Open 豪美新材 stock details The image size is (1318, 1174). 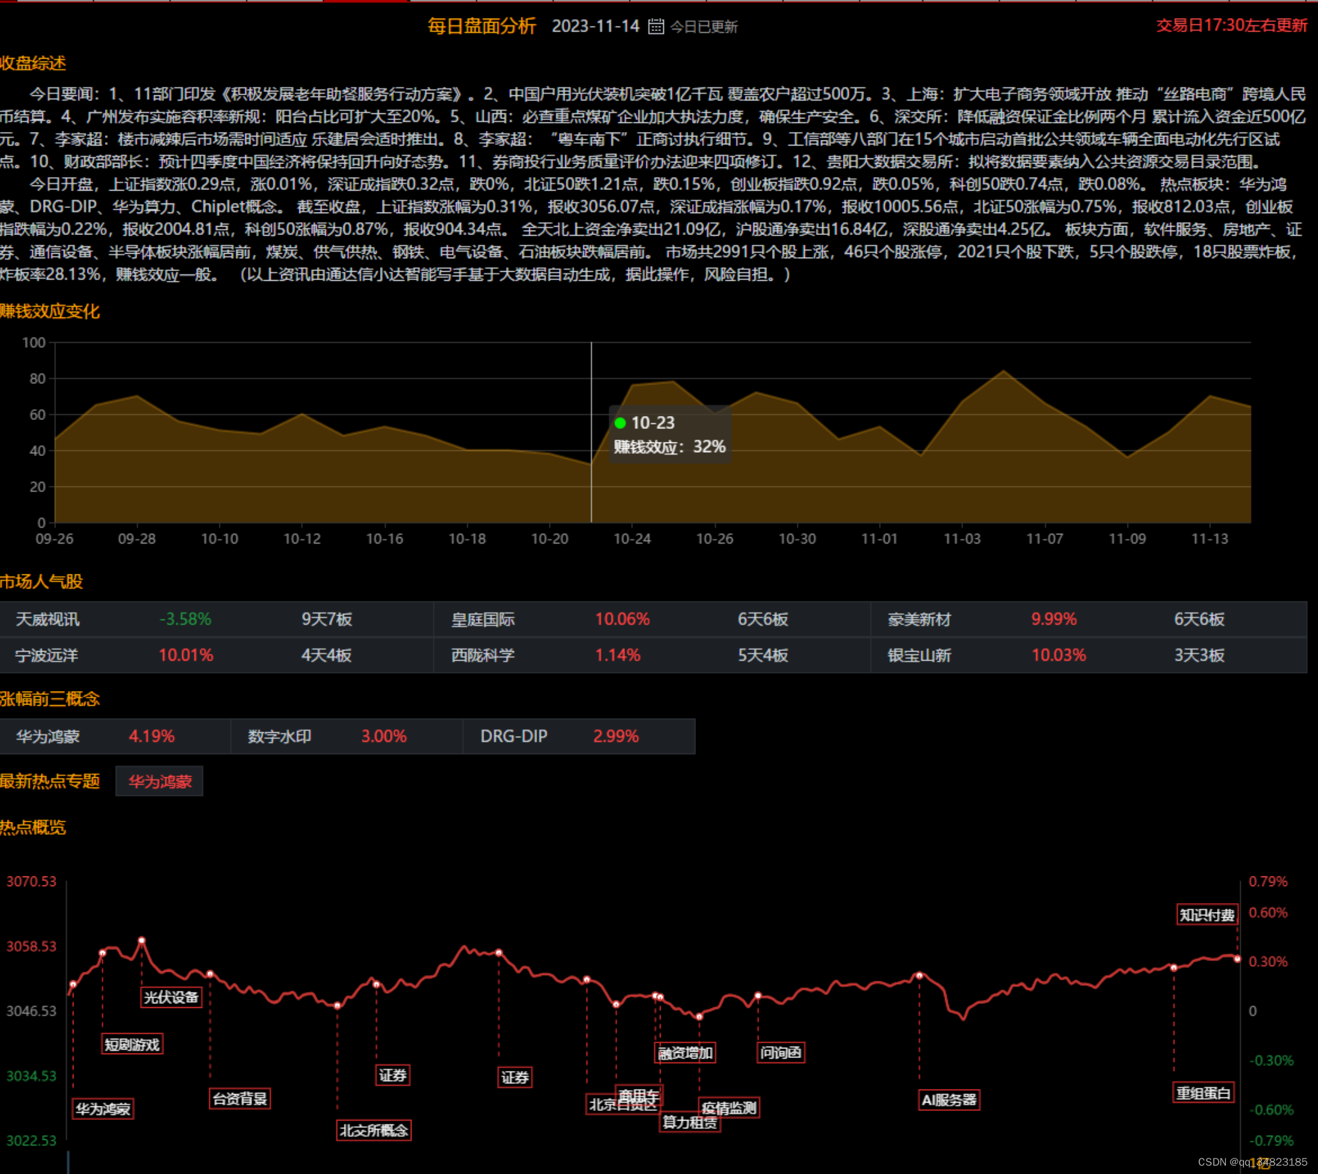coord(919,620)
